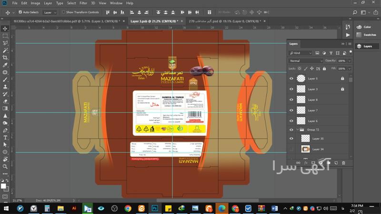
Task: Select the Horizontal Type tool
Action: [5, 138]
